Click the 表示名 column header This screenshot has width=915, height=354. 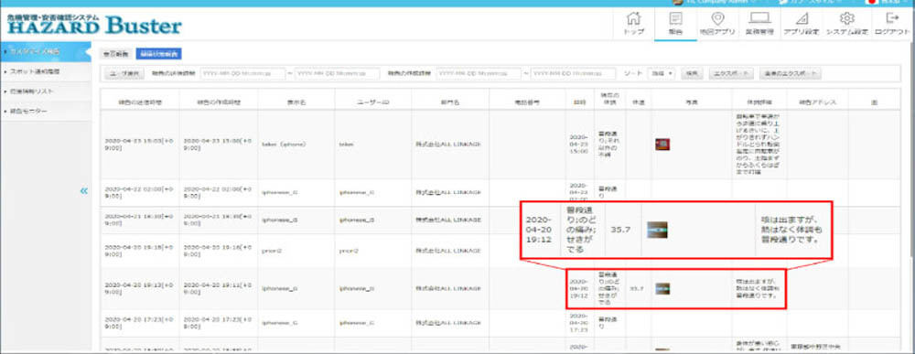[296, 102]
